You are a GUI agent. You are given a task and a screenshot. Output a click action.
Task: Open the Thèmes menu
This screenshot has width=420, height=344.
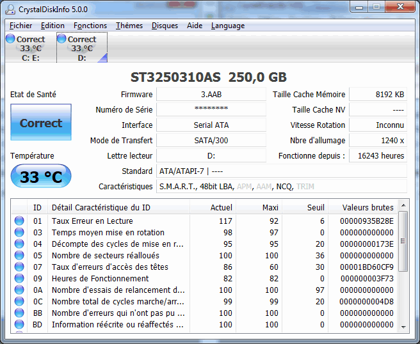(129, 26)
